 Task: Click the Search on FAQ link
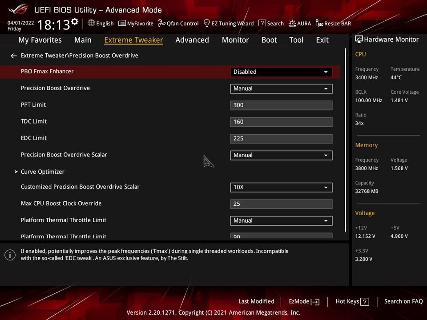(x=403, y=301)
